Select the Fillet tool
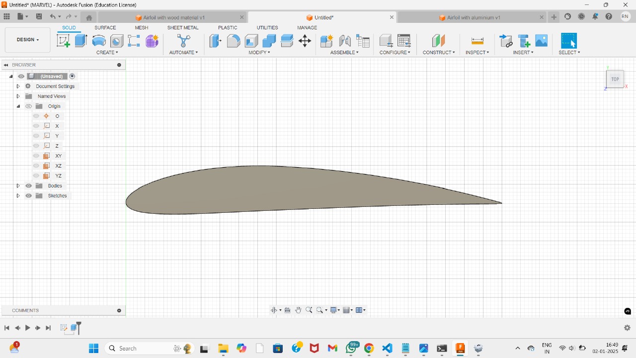 tap(234, 41)
